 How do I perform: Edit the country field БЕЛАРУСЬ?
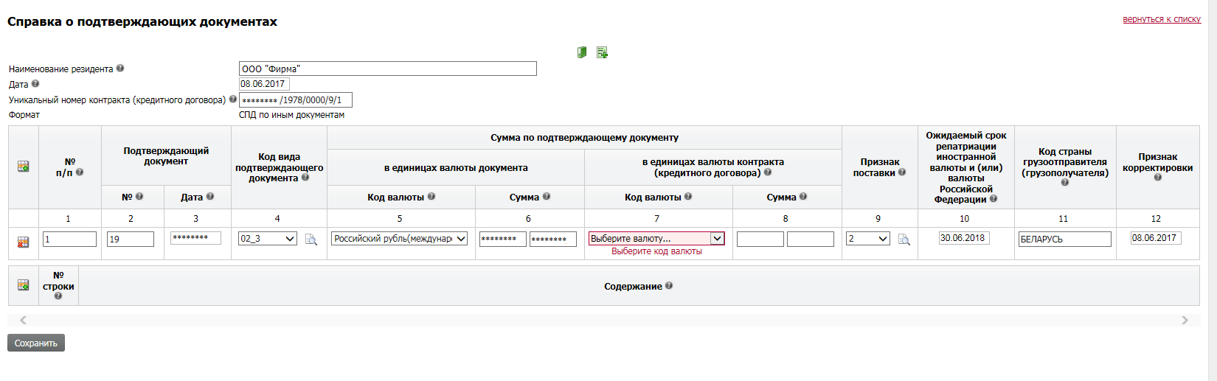[x=1065, y=239]
